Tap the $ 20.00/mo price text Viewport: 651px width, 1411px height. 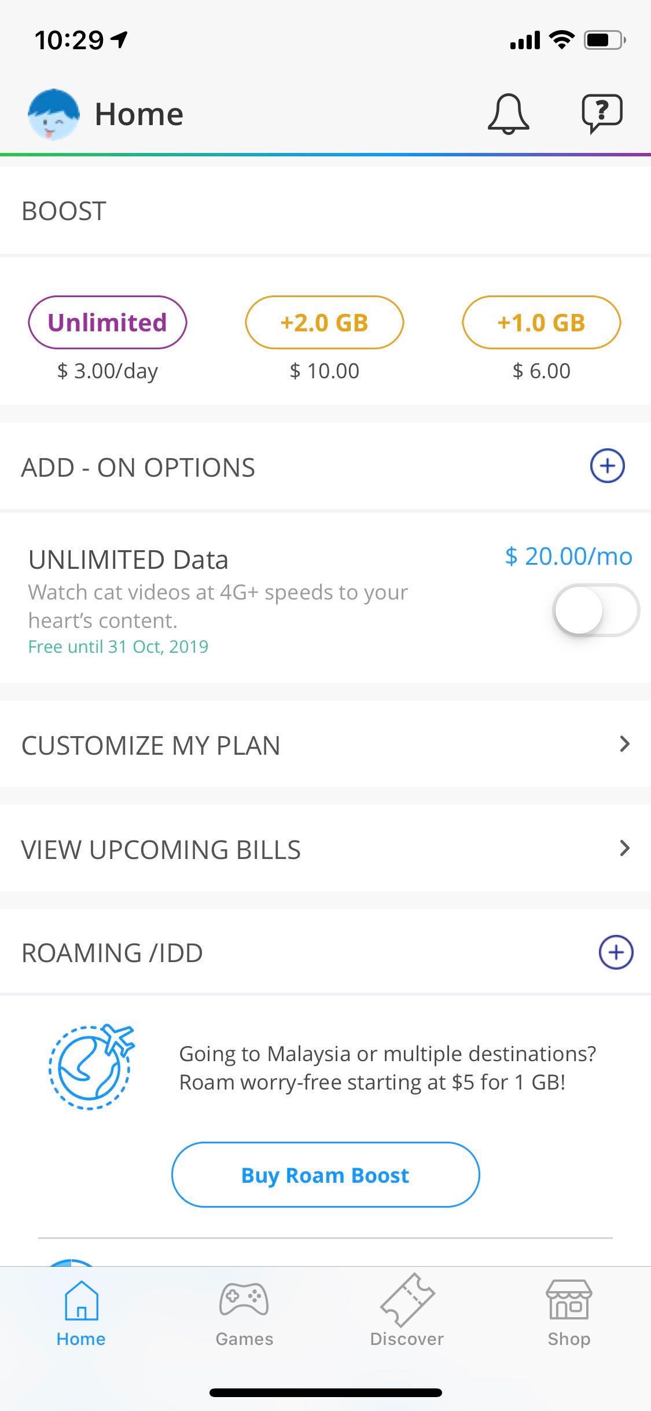[x=568, y=556]
